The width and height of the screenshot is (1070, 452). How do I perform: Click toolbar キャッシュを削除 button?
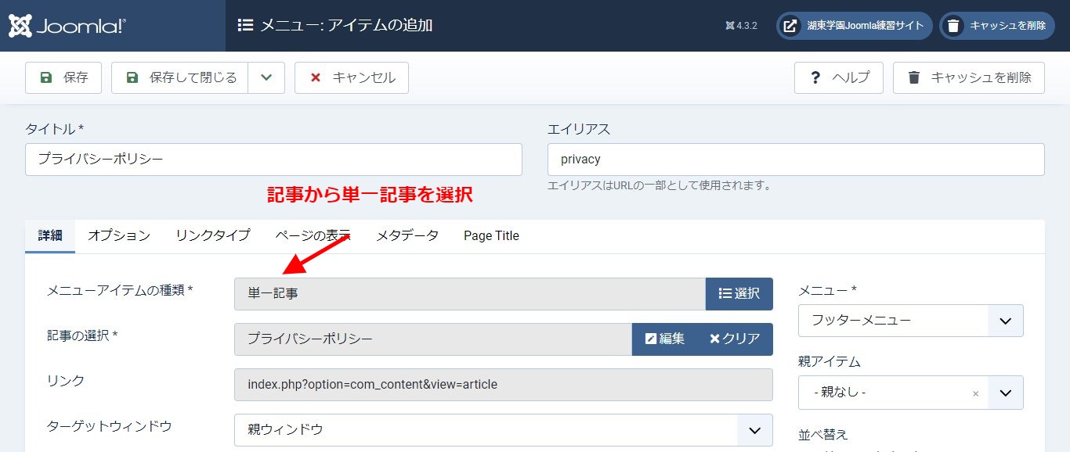pyautogui.click(x=969, y=77)
